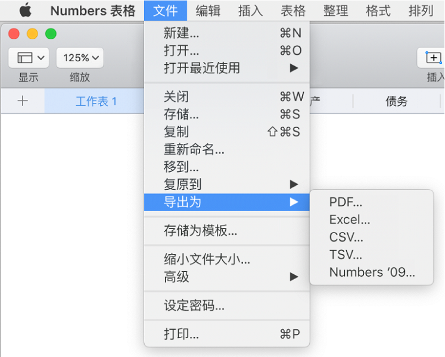
Task: Choose 新建... from the file menu
Action: tap(227, 33)
